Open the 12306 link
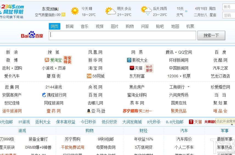Screen dimensions: 235x155 tap(173, 76)
